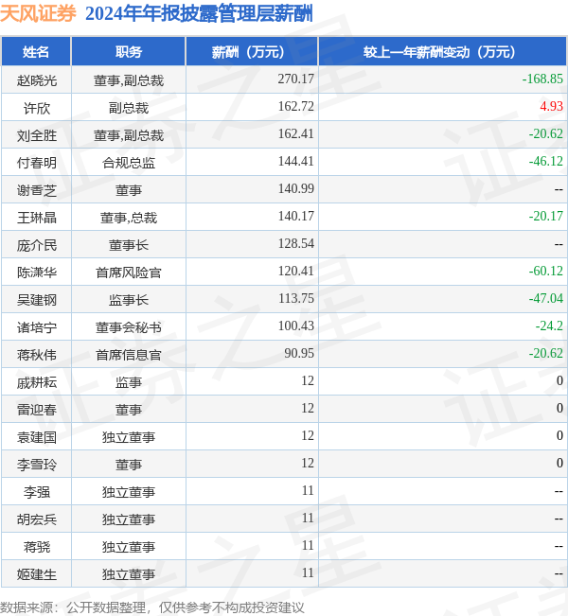This screenshot has width=568, height=616.
Task: Select change value -46.12
Action: tap(545, 161)
